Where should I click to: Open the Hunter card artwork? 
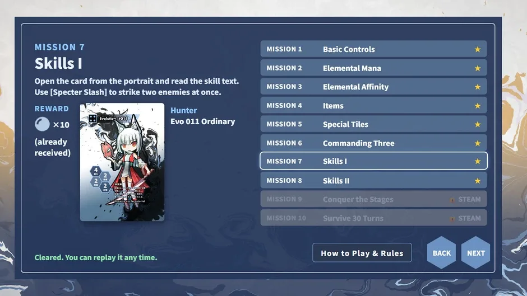122,162
